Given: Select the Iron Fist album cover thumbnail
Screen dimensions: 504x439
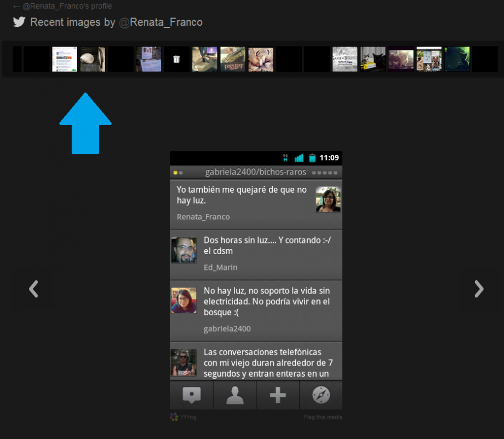Looking at the screenshot, I should 232,59.
